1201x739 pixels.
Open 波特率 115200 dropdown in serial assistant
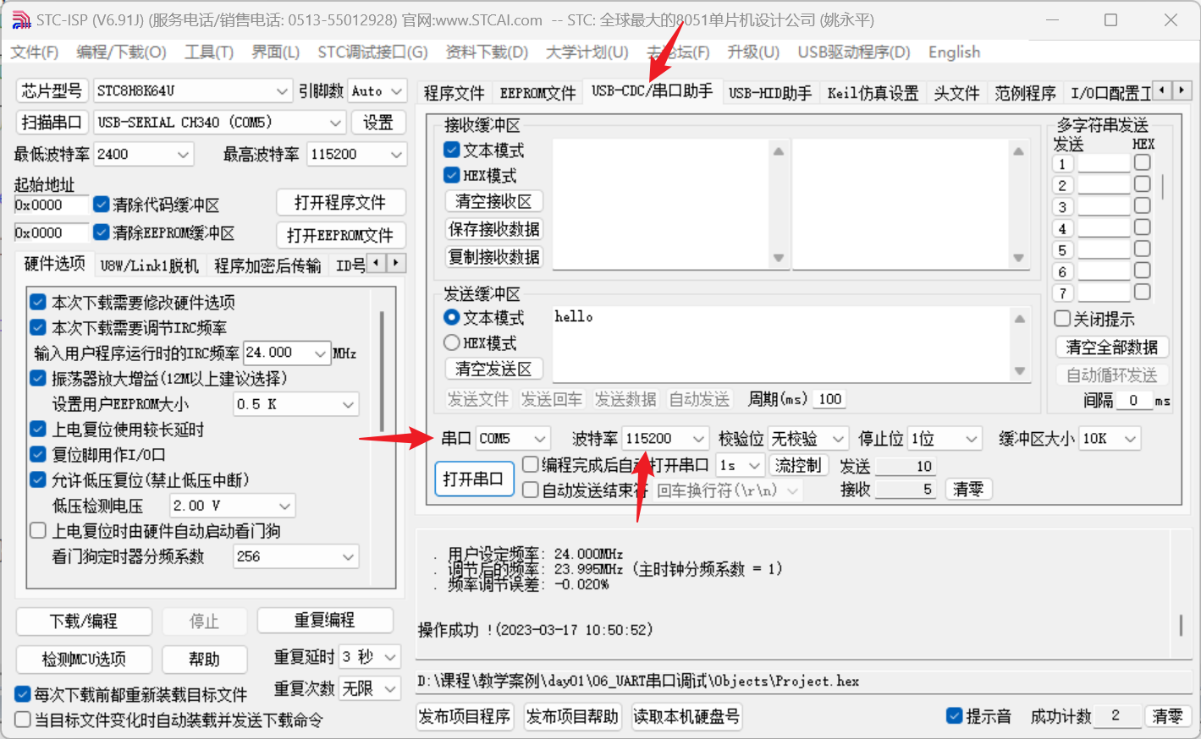point(665,438)
